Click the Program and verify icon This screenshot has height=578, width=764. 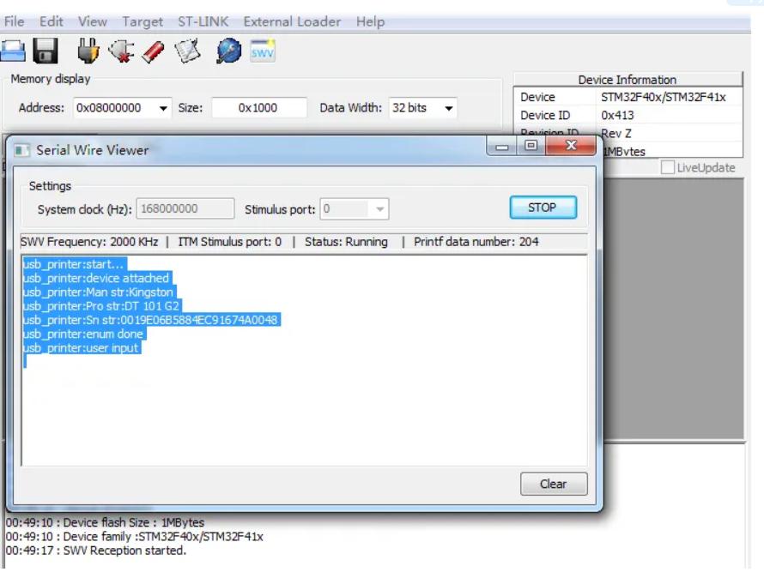pos(188,51)
